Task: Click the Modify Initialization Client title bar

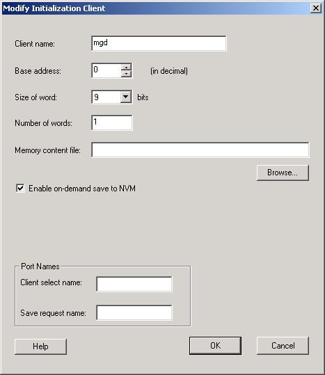Action: pos(155,8)
